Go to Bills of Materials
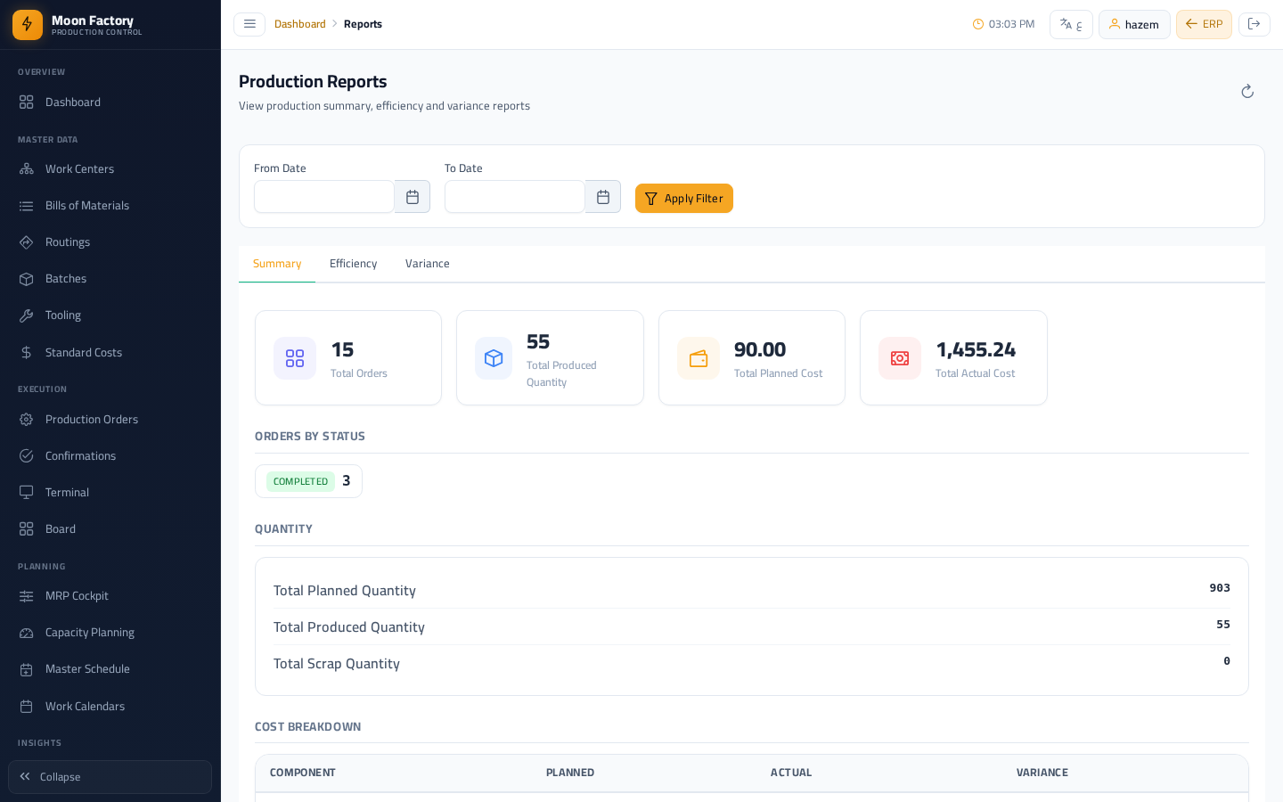This screenshot has width=1283, height=802. (x=110, y=205)
